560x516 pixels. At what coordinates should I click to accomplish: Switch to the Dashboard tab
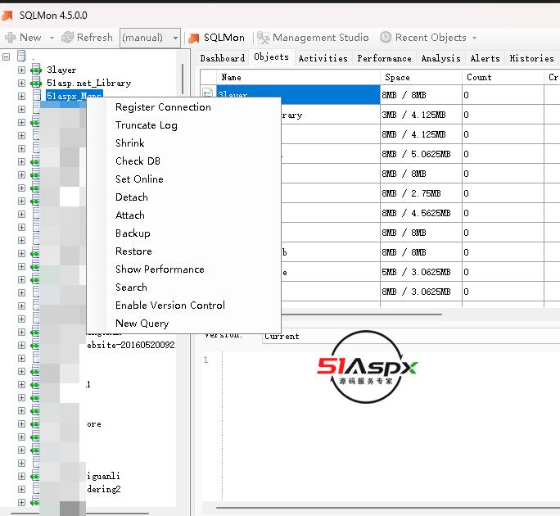click(x=222, y=58)
